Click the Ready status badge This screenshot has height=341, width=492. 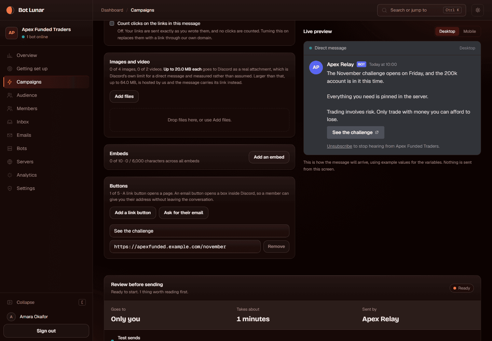click(x=462, y=288)
